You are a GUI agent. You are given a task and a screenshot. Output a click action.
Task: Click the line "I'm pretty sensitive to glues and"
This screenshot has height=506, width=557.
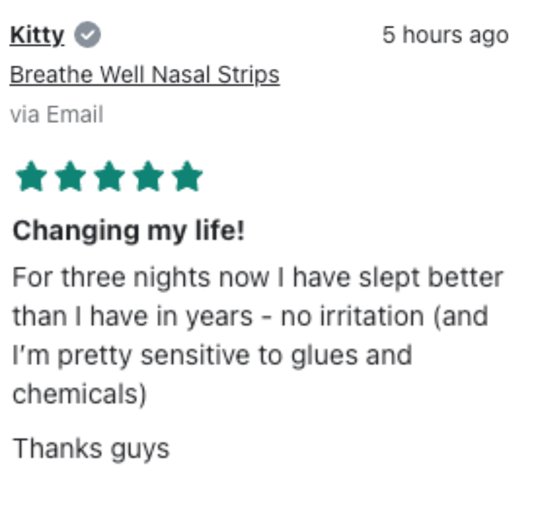(212, 355)
